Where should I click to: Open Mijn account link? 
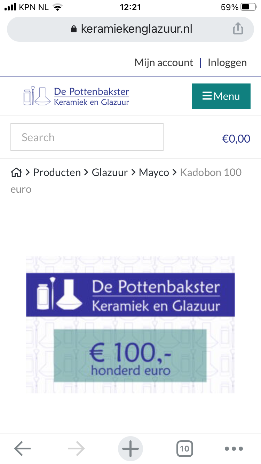click(x=164, y=63)
